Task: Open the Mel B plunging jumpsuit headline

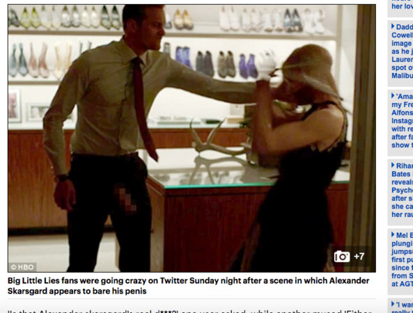Action: (402, 259)
